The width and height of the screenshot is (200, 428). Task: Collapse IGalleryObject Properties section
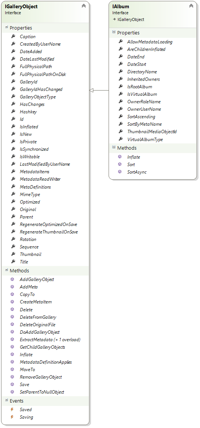(7, 27)
